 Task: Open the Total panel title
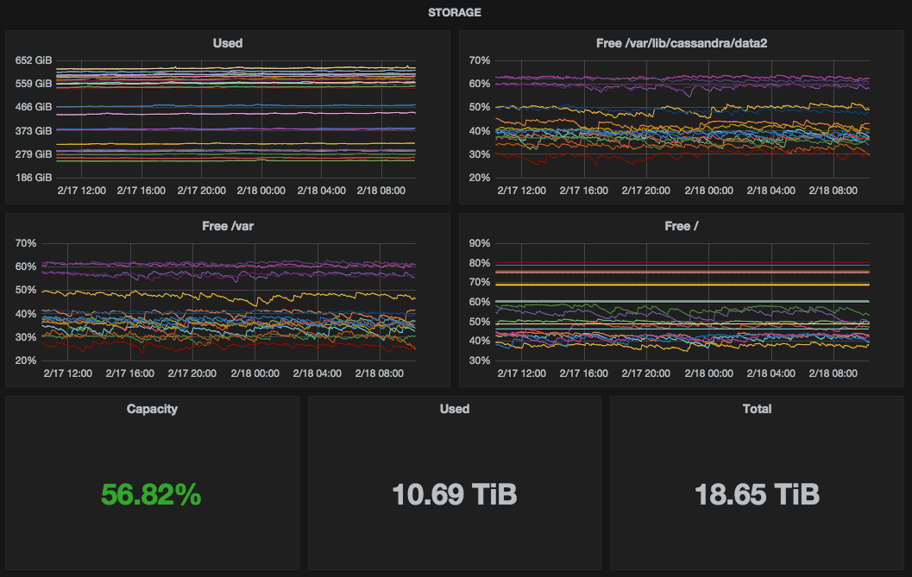757,409
